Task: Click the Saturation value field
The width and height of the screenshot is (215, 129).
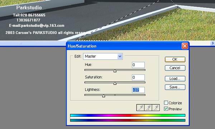Action: click(138, 78)
